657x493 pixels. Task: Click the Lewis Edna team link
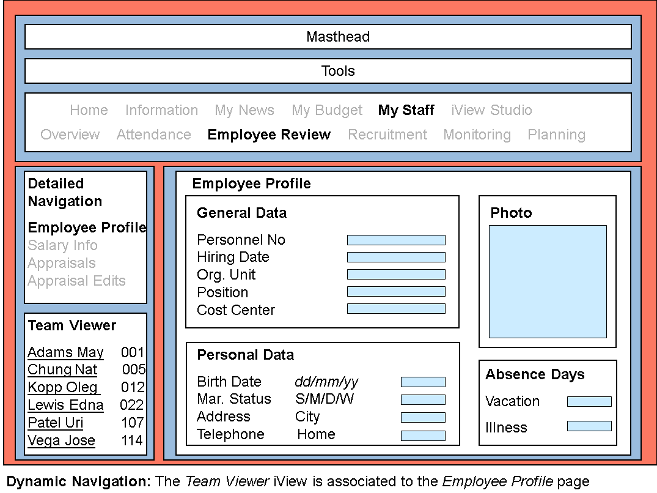(65, 406)
